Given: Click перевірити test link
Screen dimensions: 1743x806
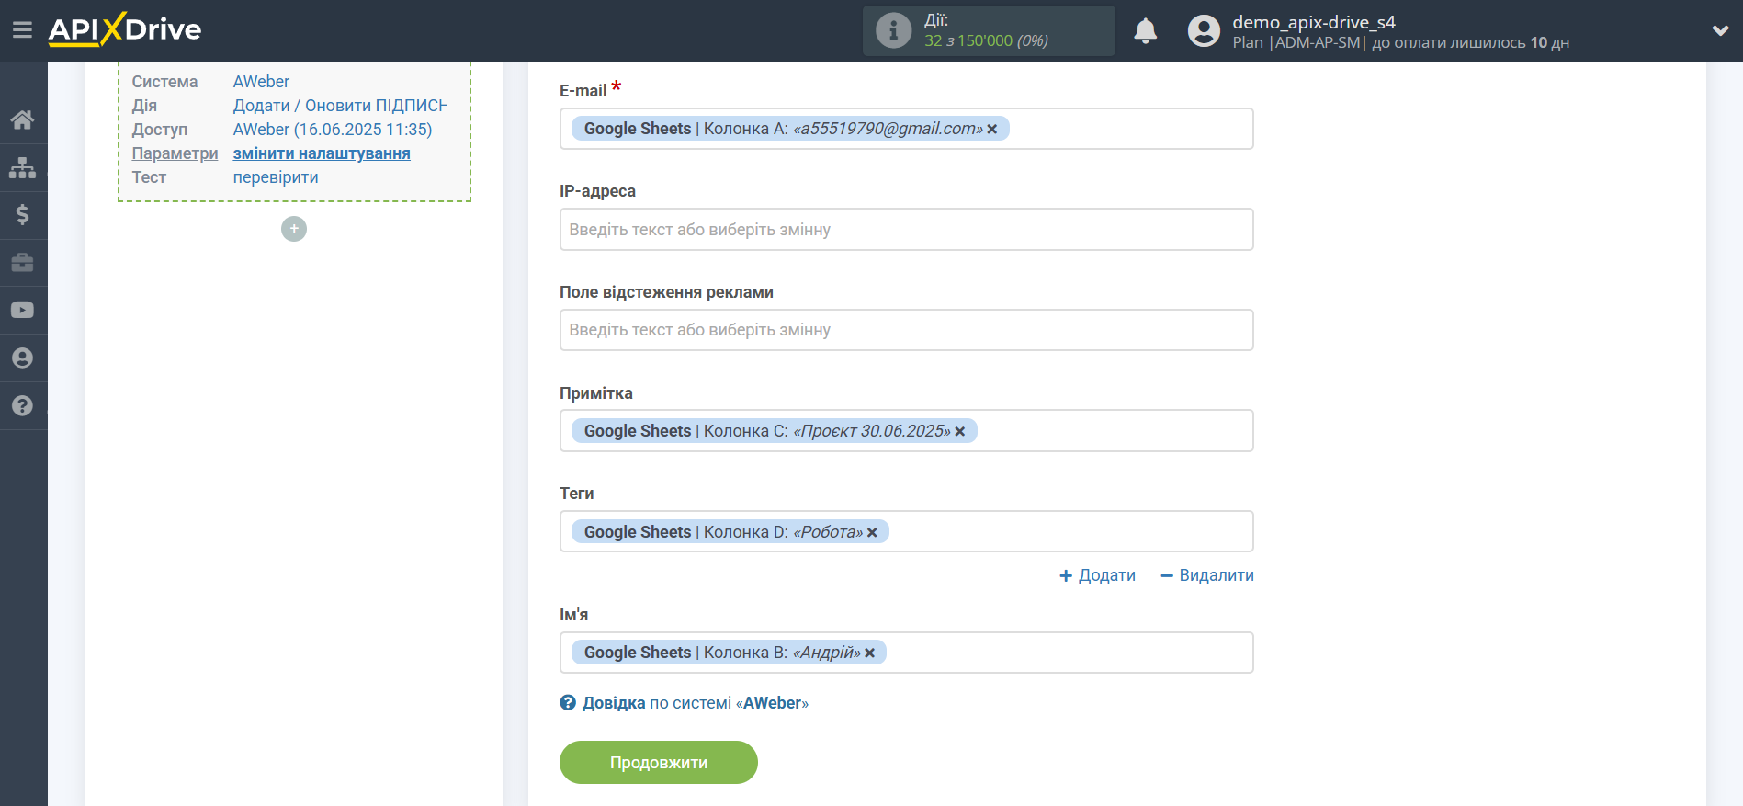Looking at the screenshot, I should click(x=276, y=177).
